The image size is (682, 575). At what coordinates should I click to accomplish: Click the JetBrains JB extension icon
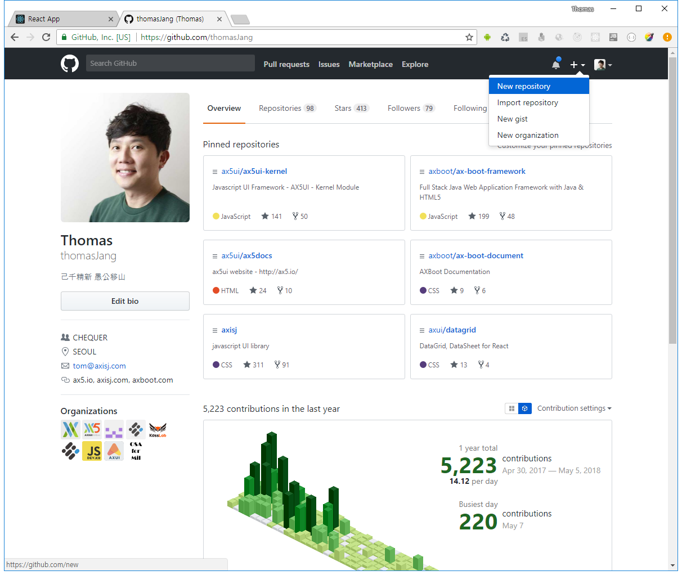[x=613, y=37]
